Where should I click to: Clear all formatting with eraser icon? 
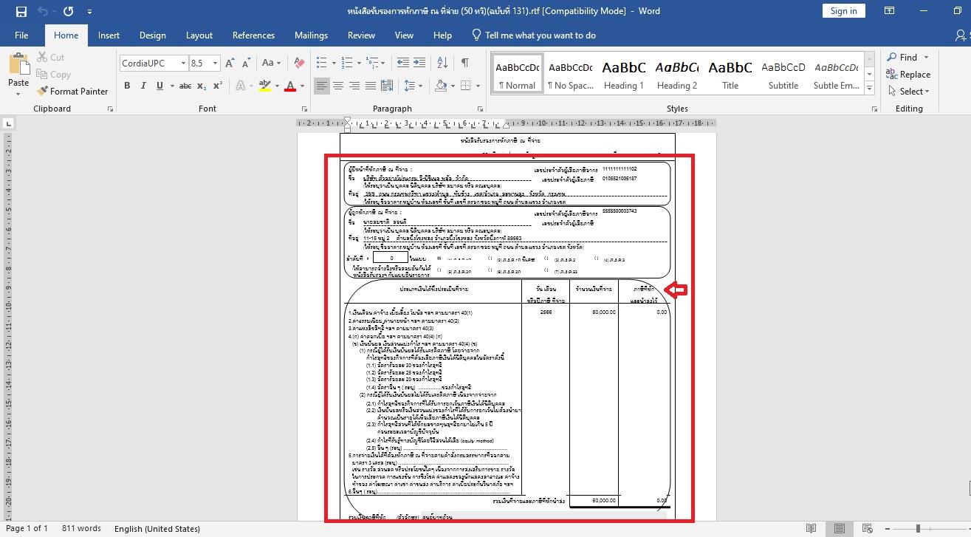click(x=299, y=64)
